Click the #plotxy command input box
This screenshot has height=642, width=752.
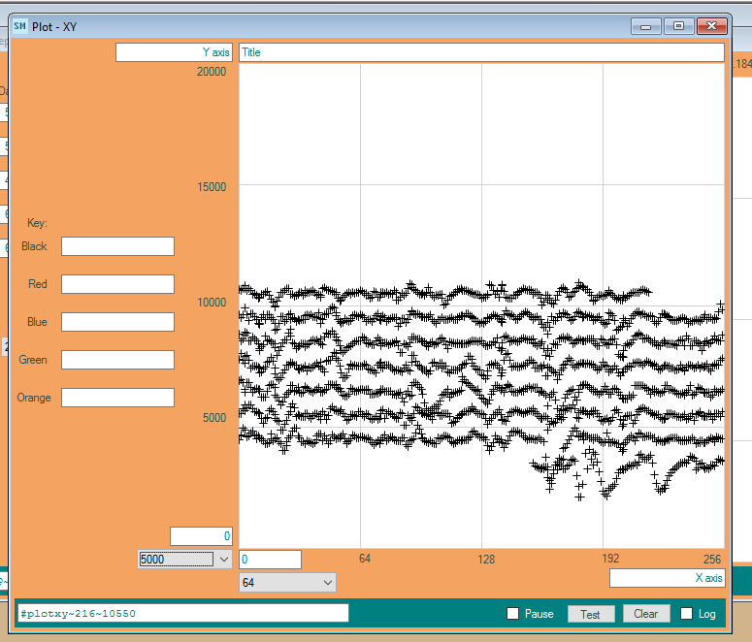coord(182,613)
